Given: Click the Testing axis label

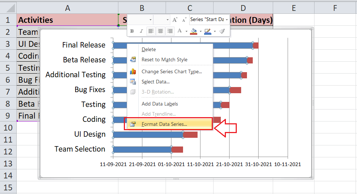Looking at the screenshot, I should click(x=94, y=105).
